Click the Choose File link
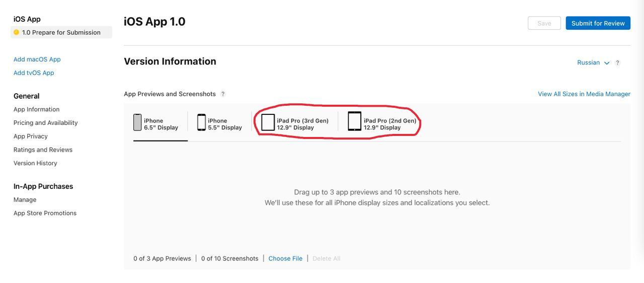Image resolution: width=644 pixels, height=283 pixels. [285, 258]
